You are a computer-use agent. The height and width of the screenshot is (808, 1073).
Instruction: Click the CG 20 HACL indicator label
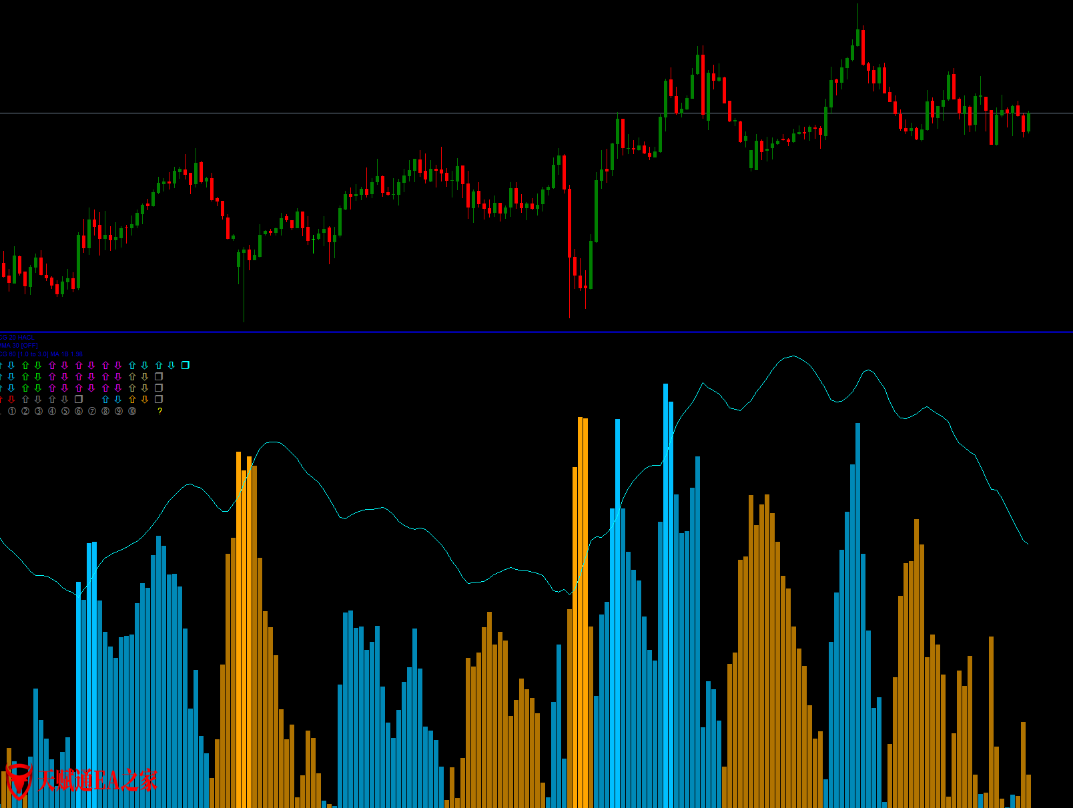click(x=17, y=338)
